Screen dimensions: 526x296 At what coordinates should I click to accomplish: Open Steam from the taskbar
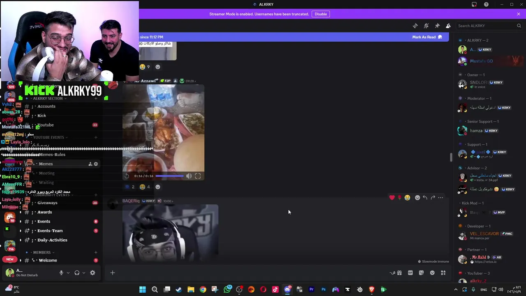(179, 289)
